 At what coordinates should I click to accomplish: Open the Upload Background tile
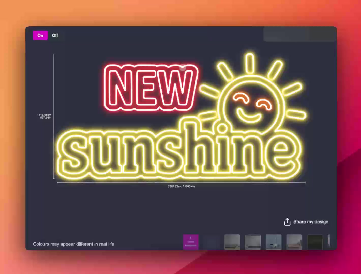point(191,242)
